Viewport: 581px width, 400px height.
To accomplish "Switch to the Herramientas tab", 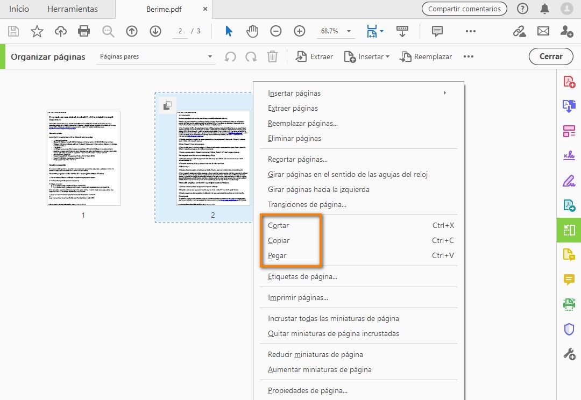I will click(x=73, y=9).
